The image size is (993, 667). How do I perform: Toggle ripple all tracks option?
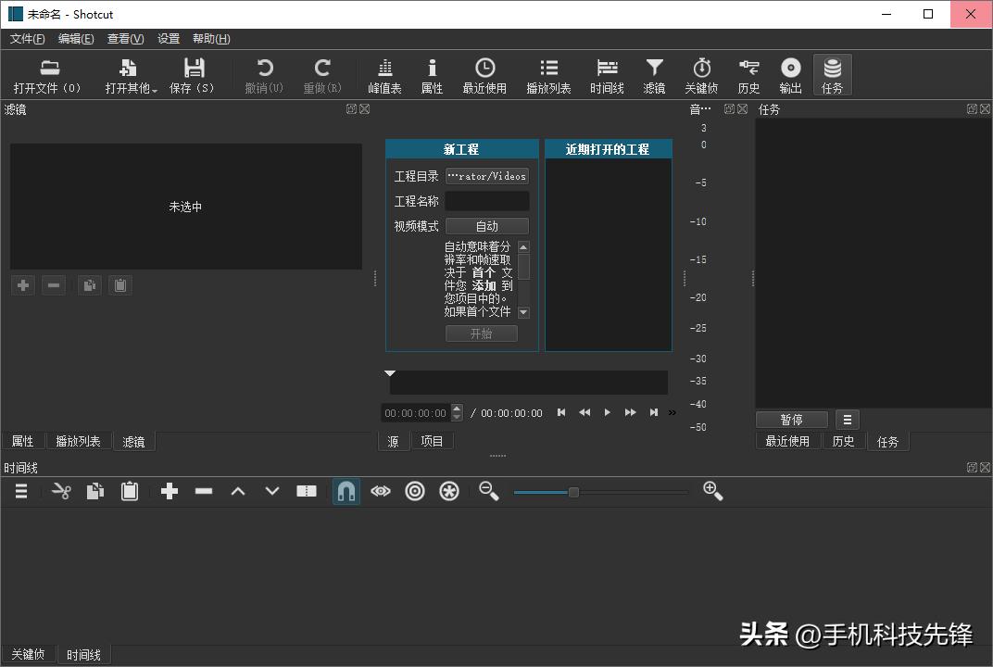coord(449,491)
